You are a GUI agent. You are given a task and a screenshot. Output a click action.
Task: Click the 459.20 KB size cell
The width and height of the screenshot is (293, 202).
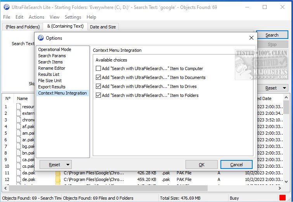point(147,179)
